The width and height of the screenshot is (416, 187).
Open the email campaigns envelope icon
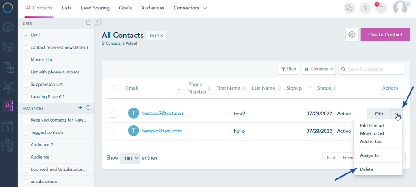coord(8,47)
